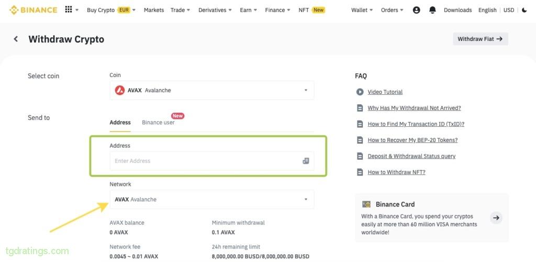Viewport: 536px width, 262px height.
Task: Focus the Enter Address input field
Action: click(211, 161)
